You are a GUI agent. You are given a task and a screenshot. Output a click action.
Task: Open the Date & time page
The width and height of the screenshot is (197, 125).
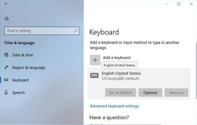pyautogui.click(x=22, y=55)
